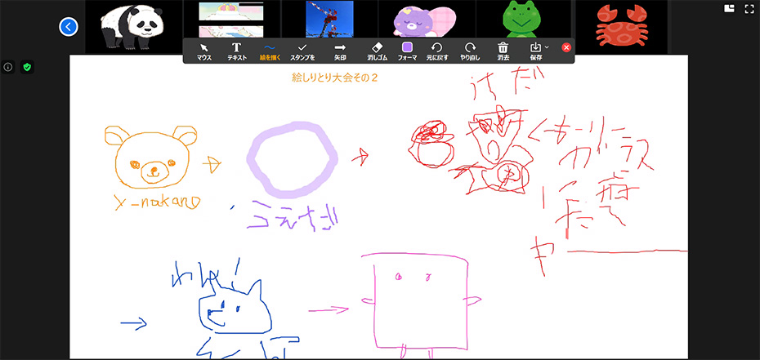
Task: Click the blue back arrow button
Action: click(x=69, y=27)
